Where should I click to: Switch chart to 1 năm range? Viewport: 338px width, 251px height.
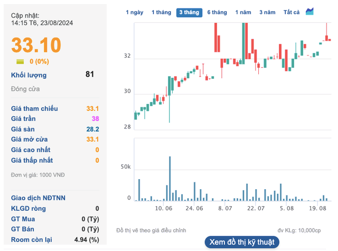click(x=243, y=12)
